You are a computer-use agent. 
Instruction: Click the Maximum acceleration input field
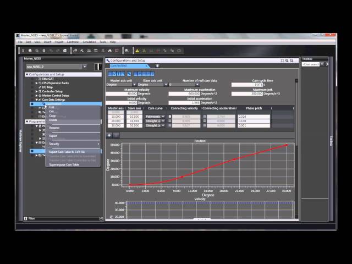(x=184, y=94)
